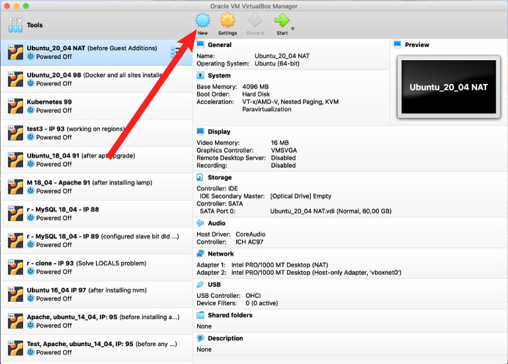Image resolution: width=508 pixels, height=364 pixels.
Task: Click the Ubuntu_20_04 98 OS icon
Action: click(x=15, y=79)
